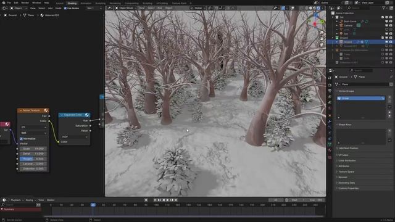Open the Render properties tab
Viewport: 395px width, 222px height.
pos(330,85)
